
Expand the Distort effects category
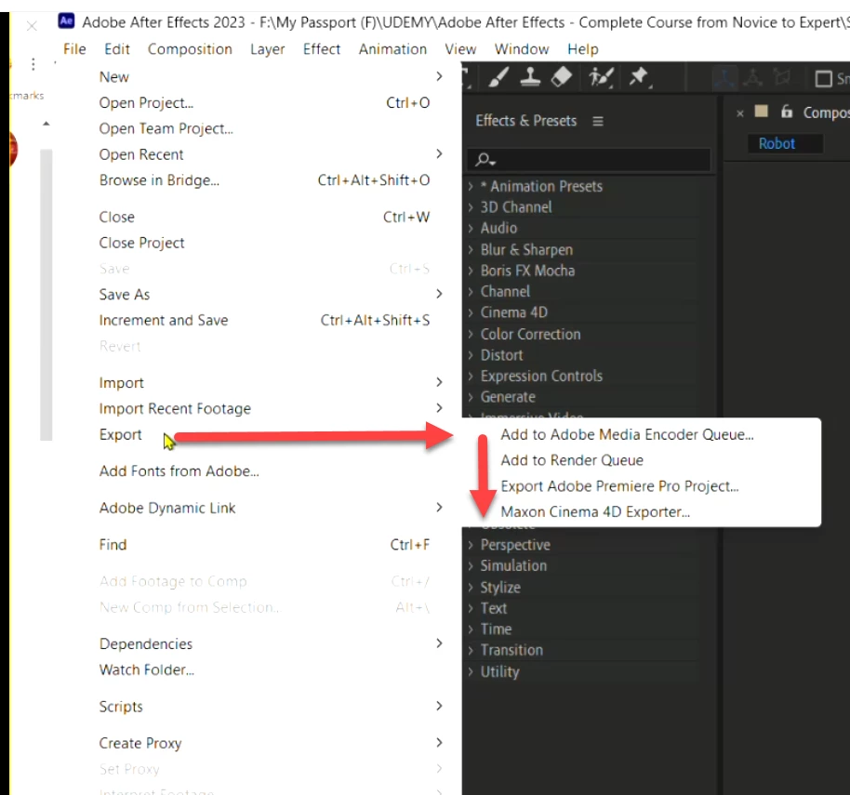tap(471, 355)
